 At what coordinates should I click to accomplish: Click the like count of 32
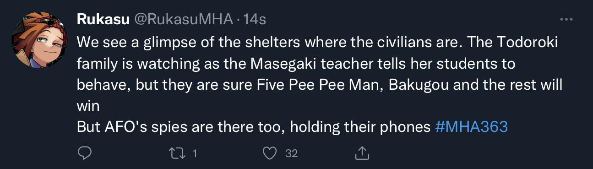point(292,153)
